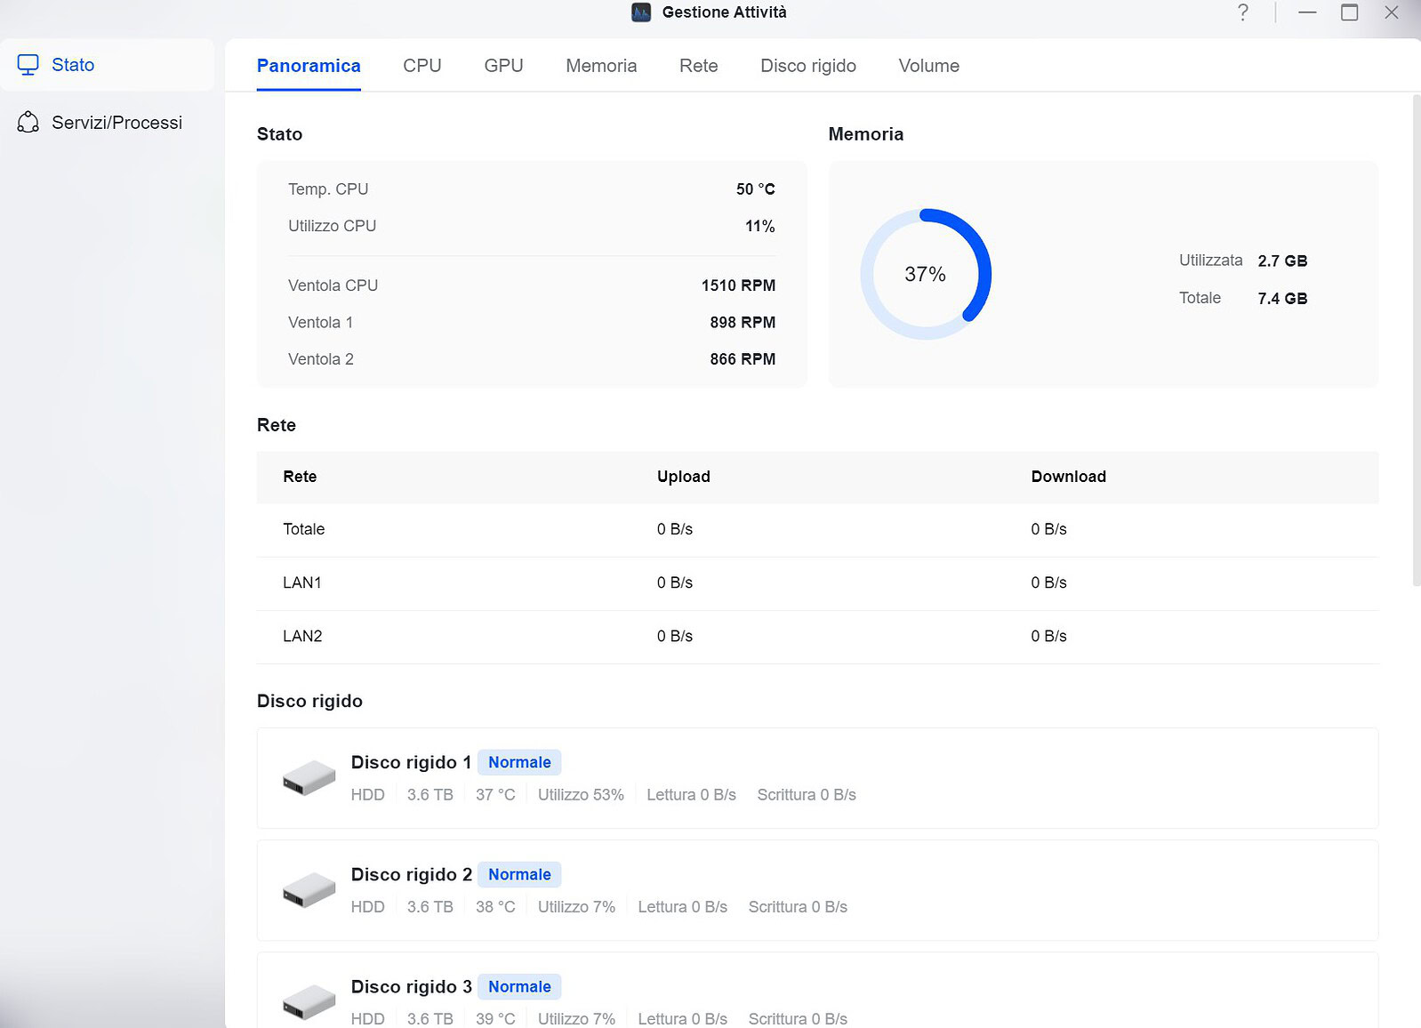Click the Disco rigido 3 title
This screenshot has width=1421, height=1028.
pos(411,986)
